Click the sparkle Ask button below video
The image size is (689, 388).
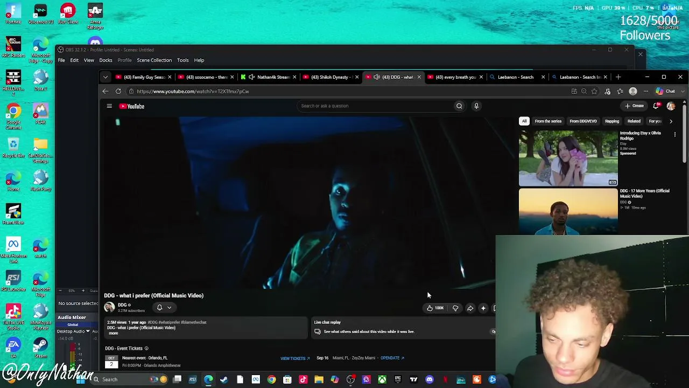coord(483,308)
